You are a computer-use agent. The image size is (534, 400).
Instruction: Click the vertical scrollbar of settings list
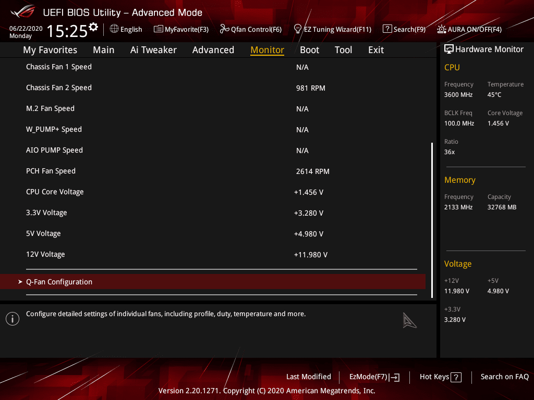tap(432, 220)
